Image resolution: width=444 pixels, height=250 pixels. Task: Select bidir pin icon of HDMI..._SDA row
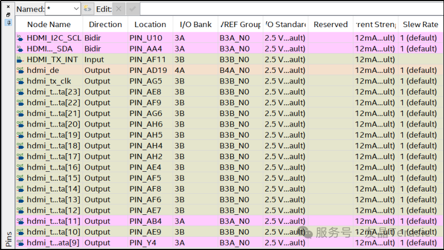coord(20,48)
